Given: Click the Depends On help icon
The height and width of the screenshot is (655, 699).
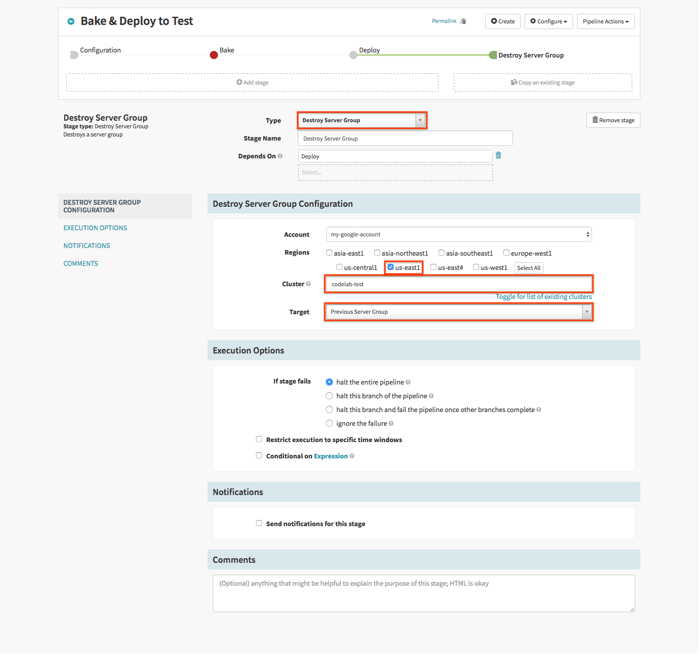Looking at the screenshot, I should pyautogui.click(x=280, y=156).
